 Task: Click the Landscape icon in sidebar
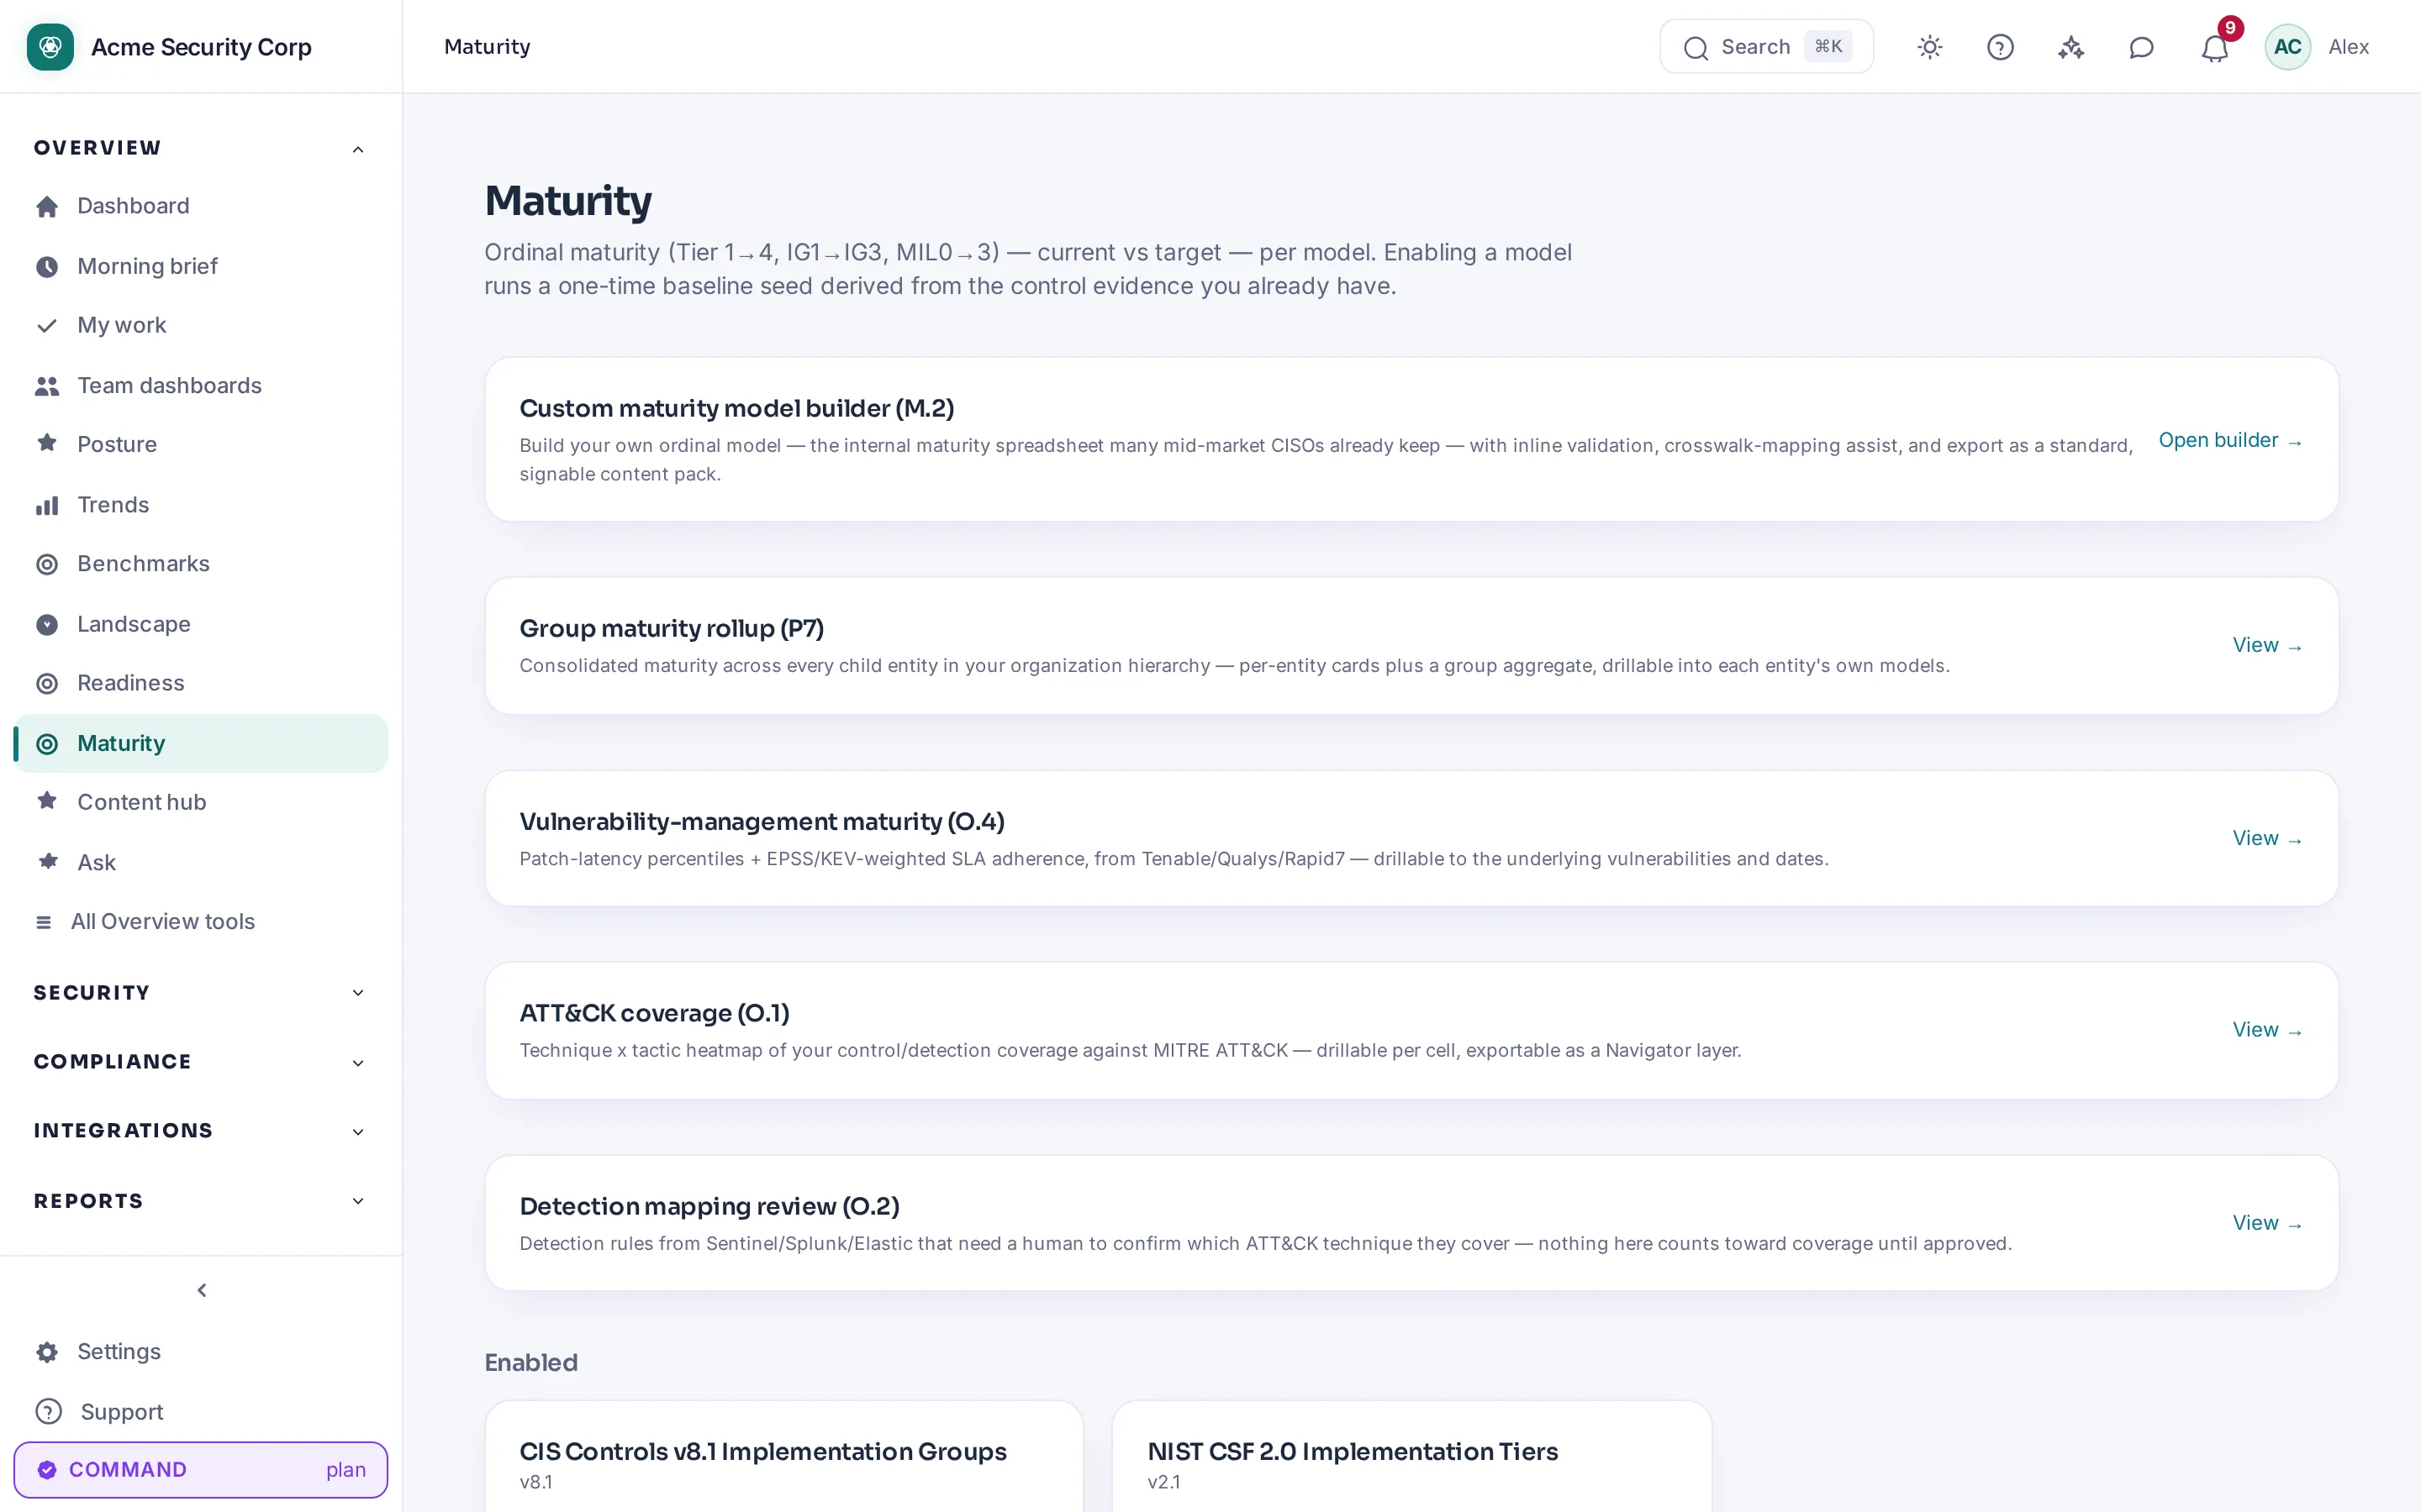pos(47,625)
